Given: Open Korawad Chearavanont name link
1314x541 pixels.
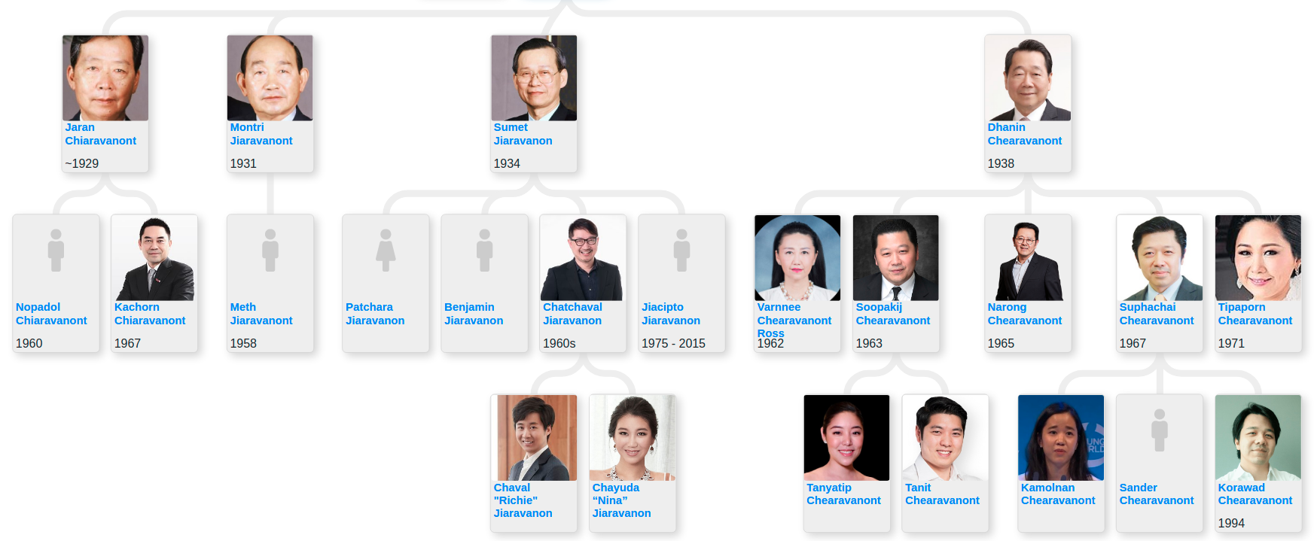Looking at the screenshot, I should (1255, 494).
